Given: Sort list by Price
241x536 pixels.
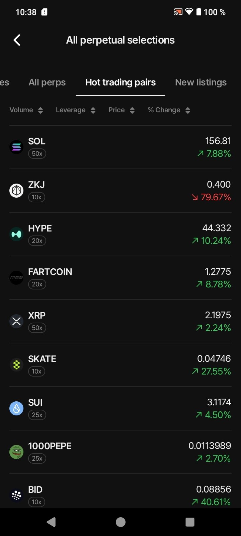Looking at the screenshot, I should click(x=121, y=110).
